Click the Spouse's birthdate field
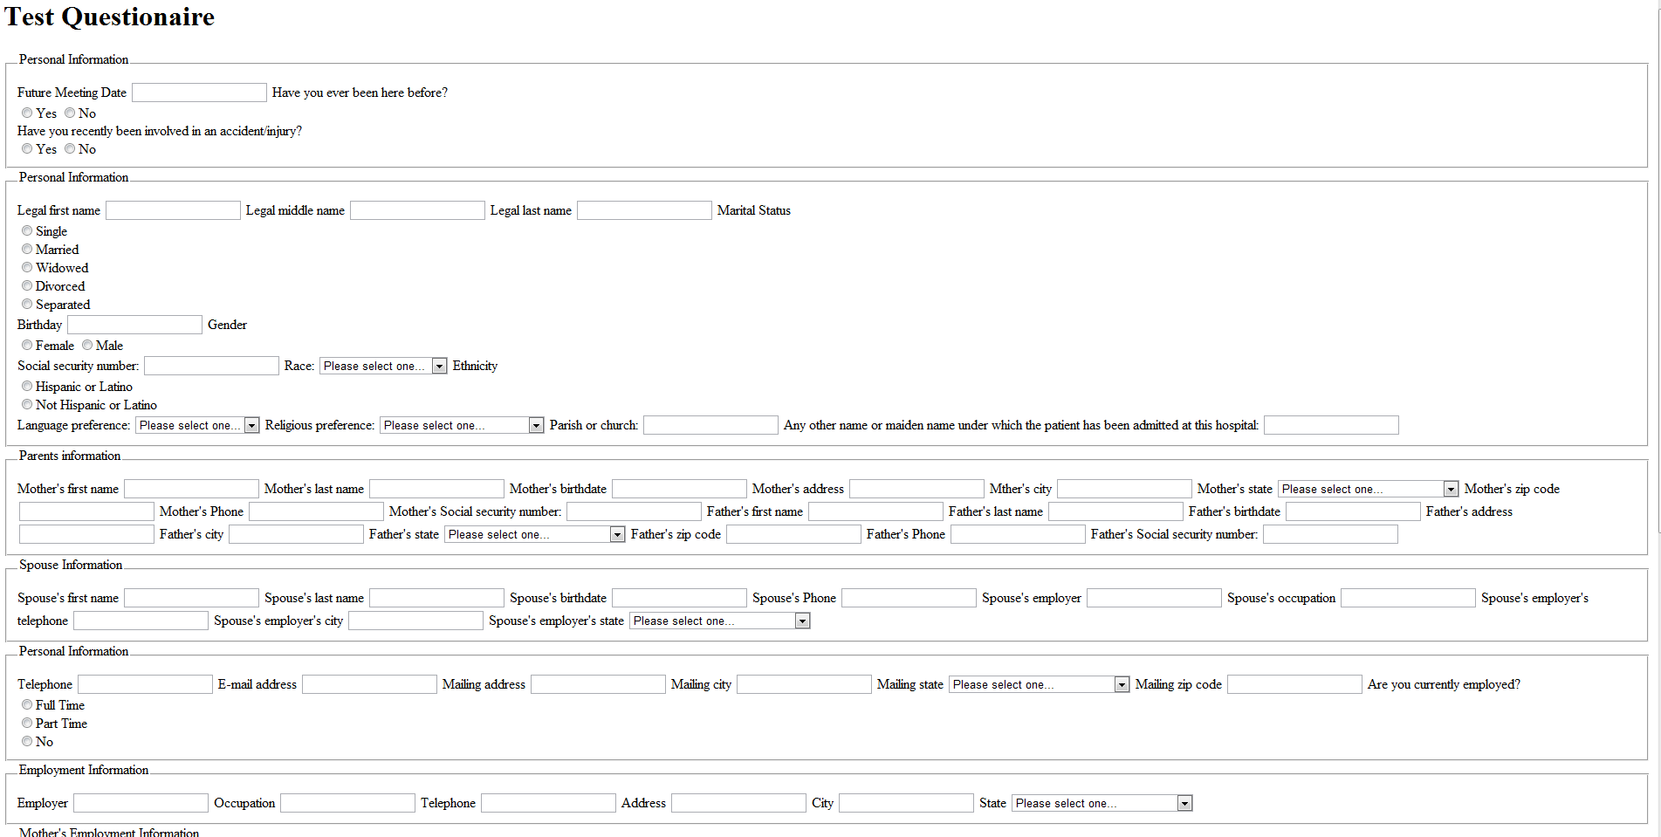The width and height of the screenshot is (1661, 837). point(678,598)
